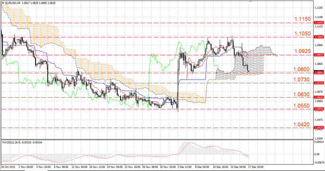
Task: Click the 1.0345 price scale value
Action: [318, 138]
